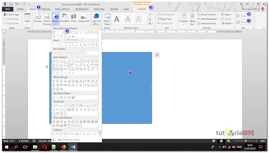Screen dimensions: 269x153
Task: Open Firefox from the taskbar
Action: pos(63,147)
